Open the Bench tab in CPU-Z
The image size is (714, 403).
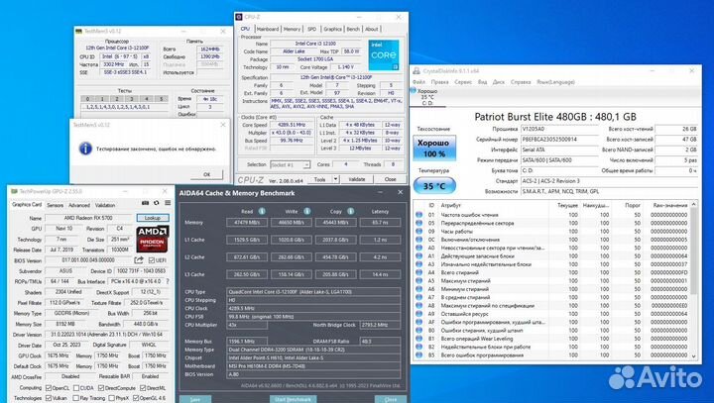[353, 29]
